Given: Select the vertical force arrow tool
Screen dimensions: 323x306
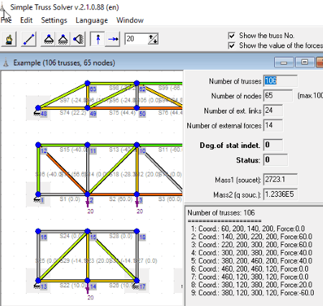Looking at the screenshot, I should 98,39.
